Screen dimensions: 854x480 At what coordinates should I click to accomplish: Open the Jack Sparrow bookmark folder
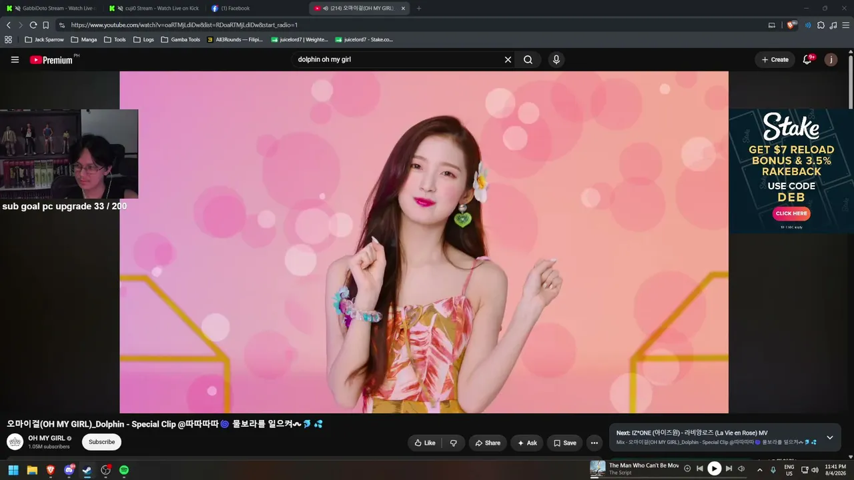44,39
